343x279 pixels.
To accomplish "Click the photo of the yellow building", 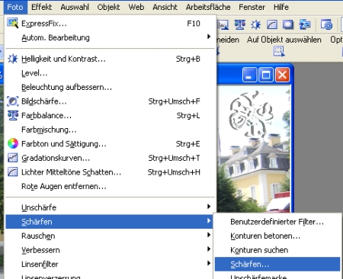I will click(254, 149).
